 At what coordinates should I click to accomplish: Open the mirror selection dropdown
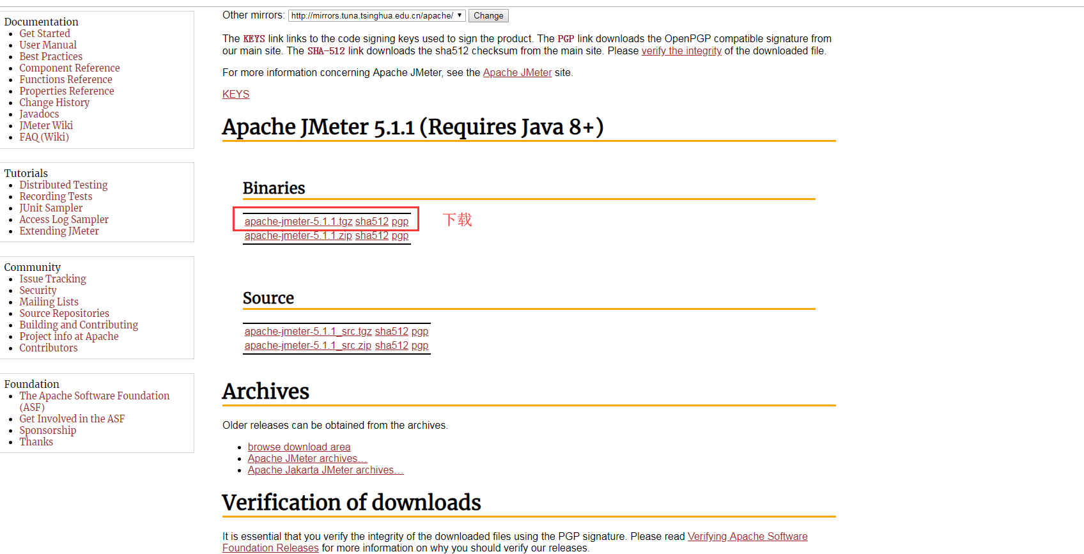click(x=376, y=15)
